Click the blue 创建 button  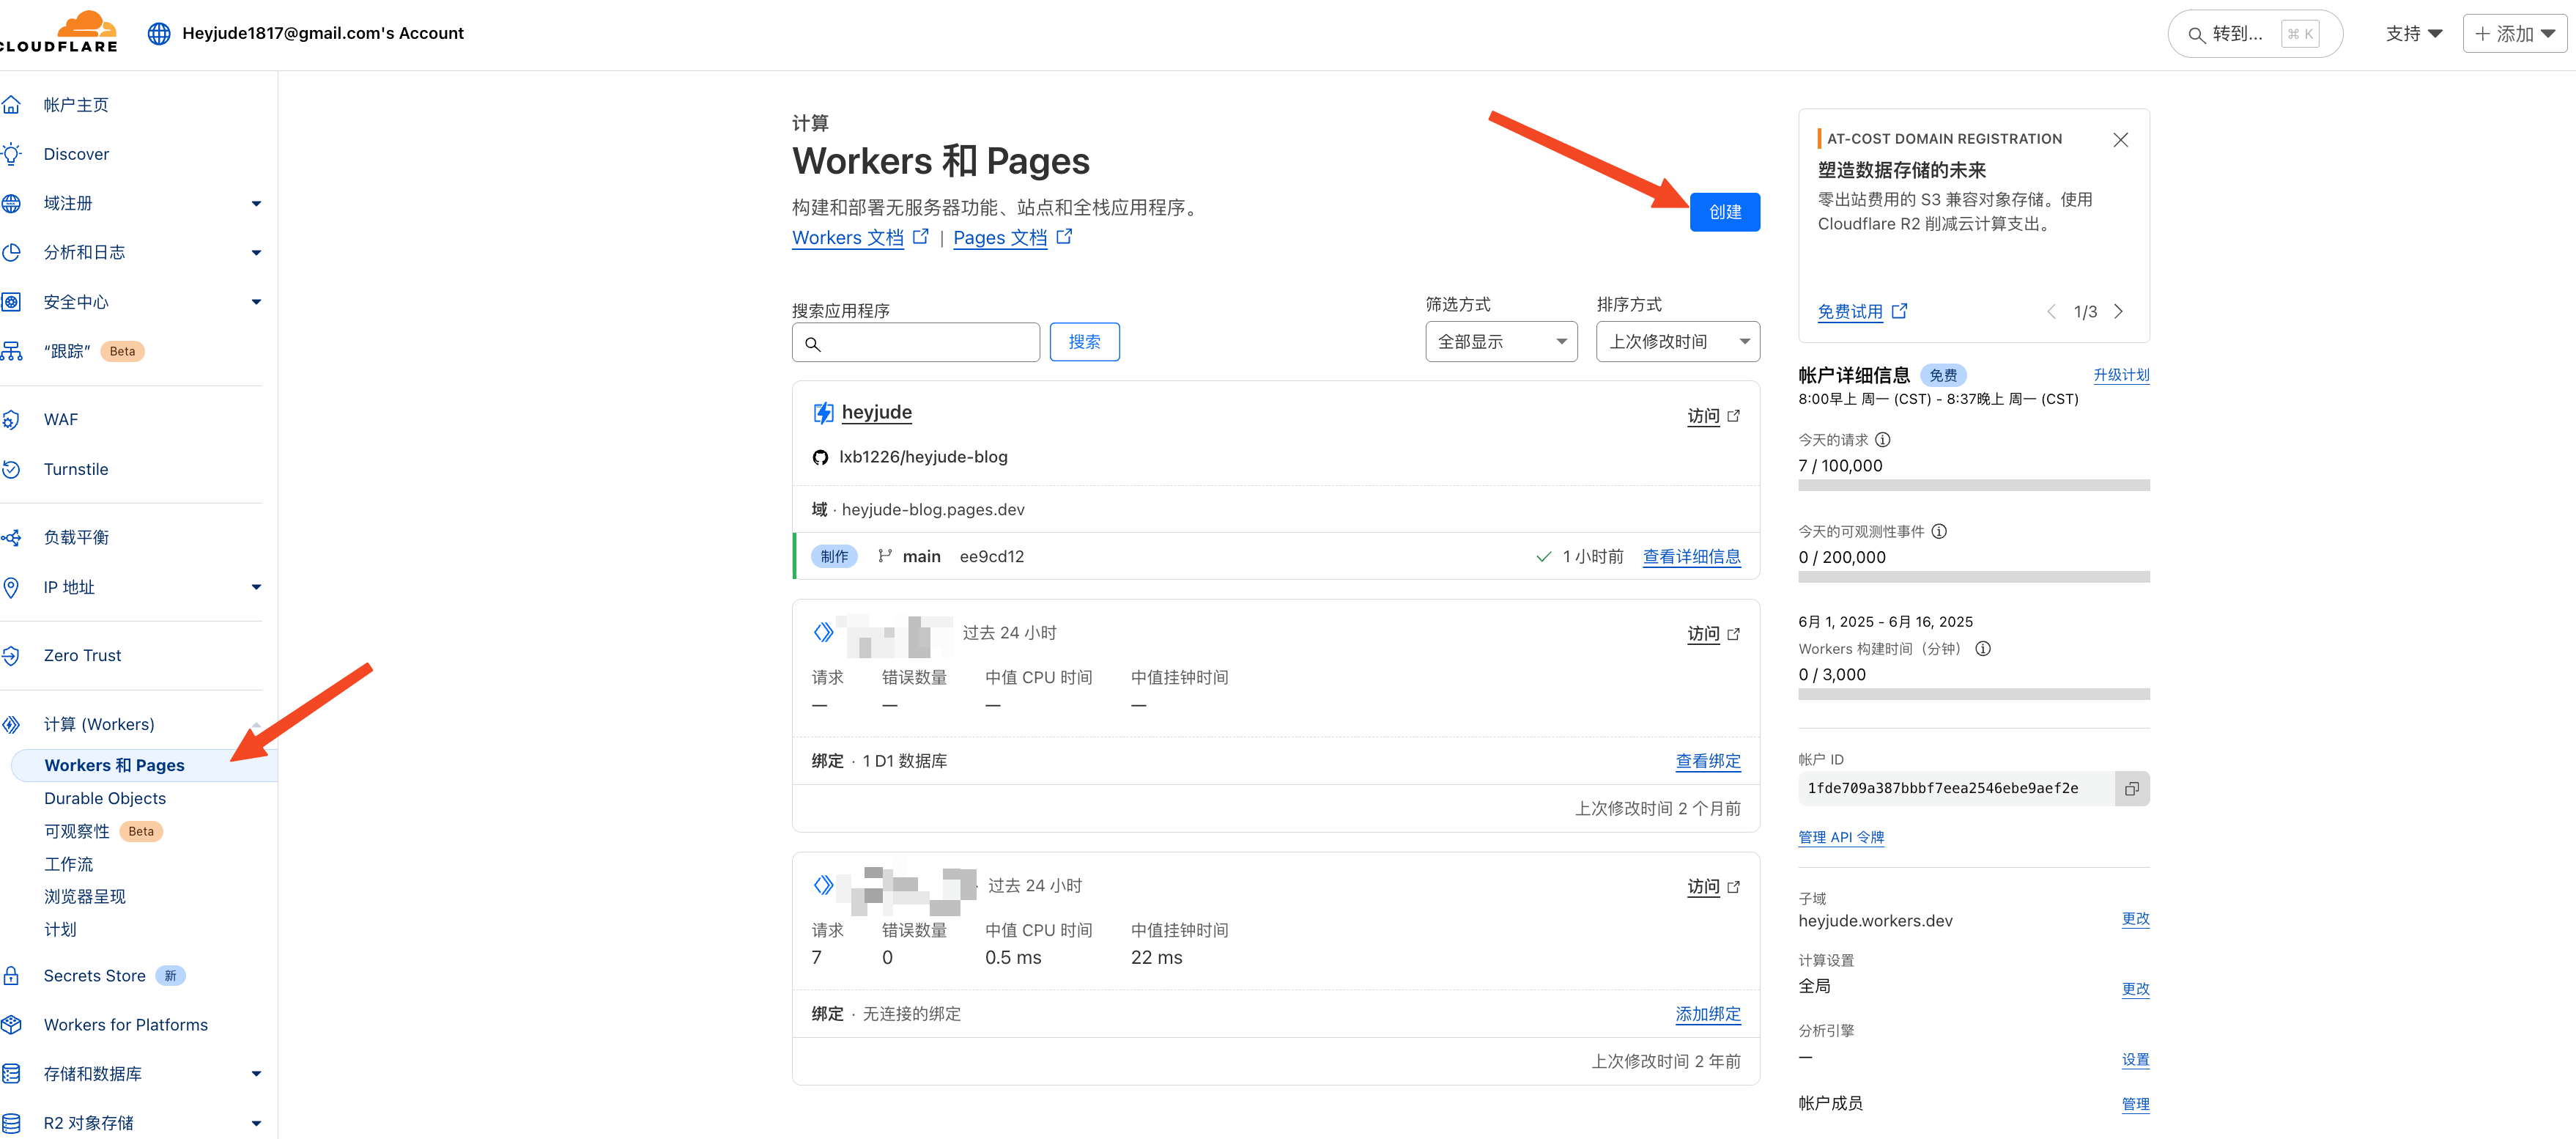(1725, 212)
